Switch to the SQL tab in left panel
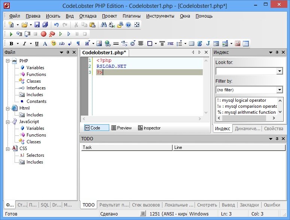The width and height of the screenshot is (290, 220). pyautogui.click(x=45, y=205)
